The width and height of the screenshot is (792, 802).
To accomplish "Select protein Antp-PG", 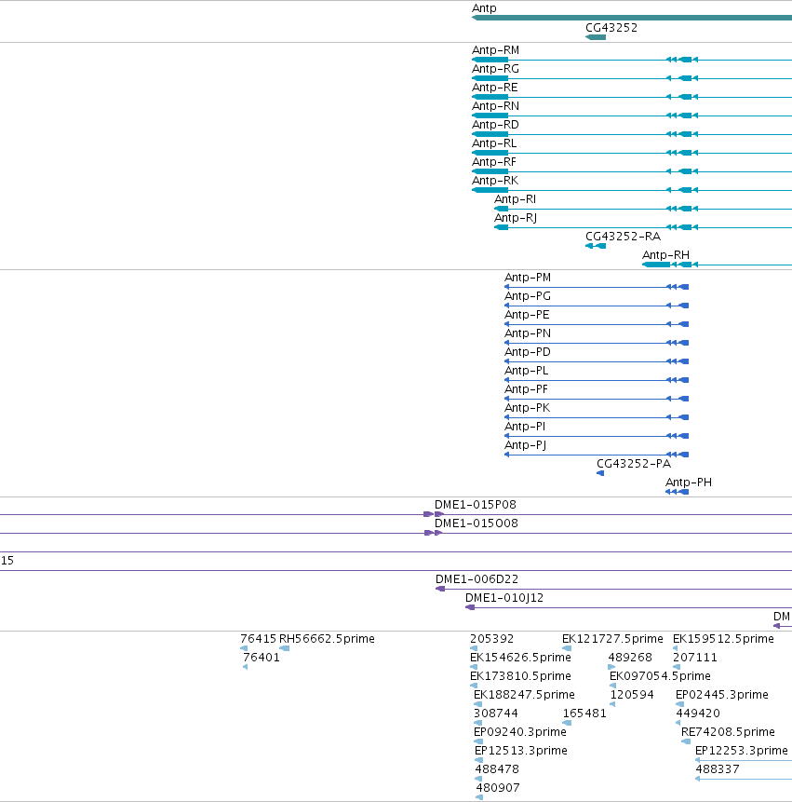I will tap(528, 296).
